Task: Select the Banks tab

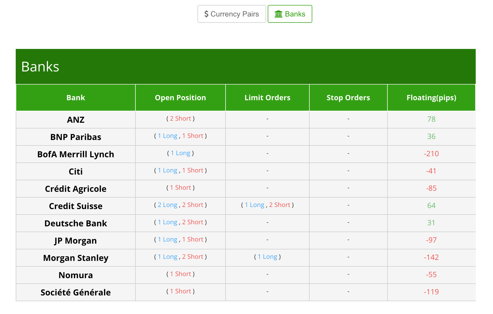Action: (x=290, y=14)
